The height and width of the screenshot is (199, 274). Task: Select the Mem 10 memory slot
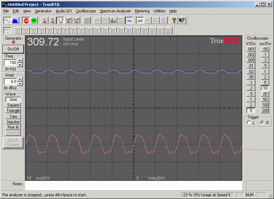(89, 31)
